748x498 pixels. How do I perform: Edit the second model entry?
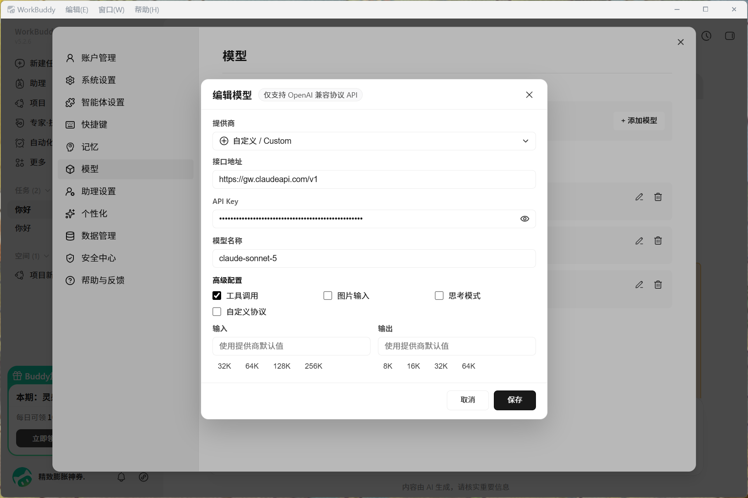click(639, 241)
